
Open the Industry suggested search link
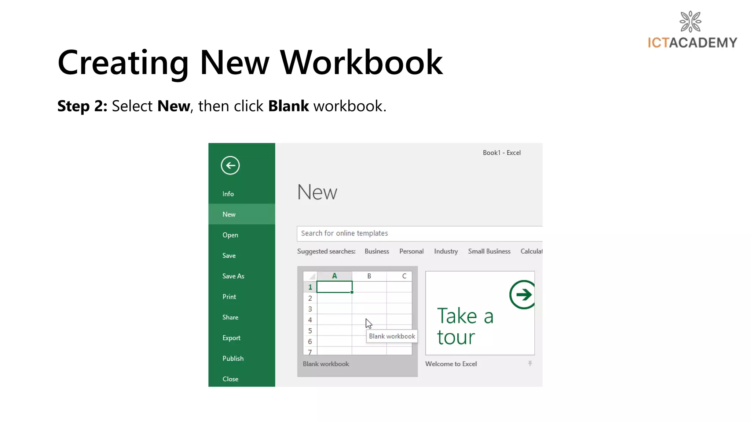coord(446,251)
